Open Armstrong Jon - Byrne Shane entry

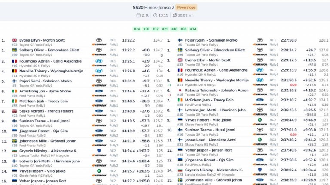(45, 91)
